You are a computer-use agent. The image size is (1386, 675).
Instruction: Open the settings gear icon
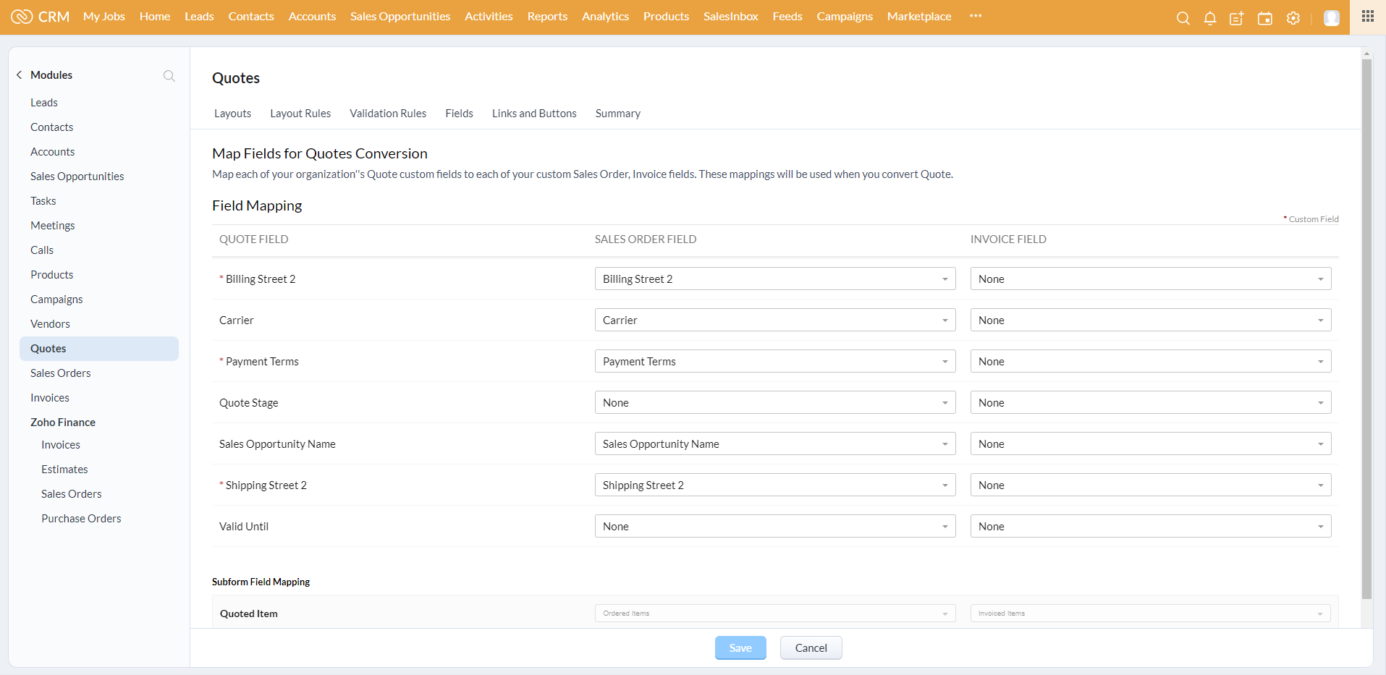[1293, 18]
